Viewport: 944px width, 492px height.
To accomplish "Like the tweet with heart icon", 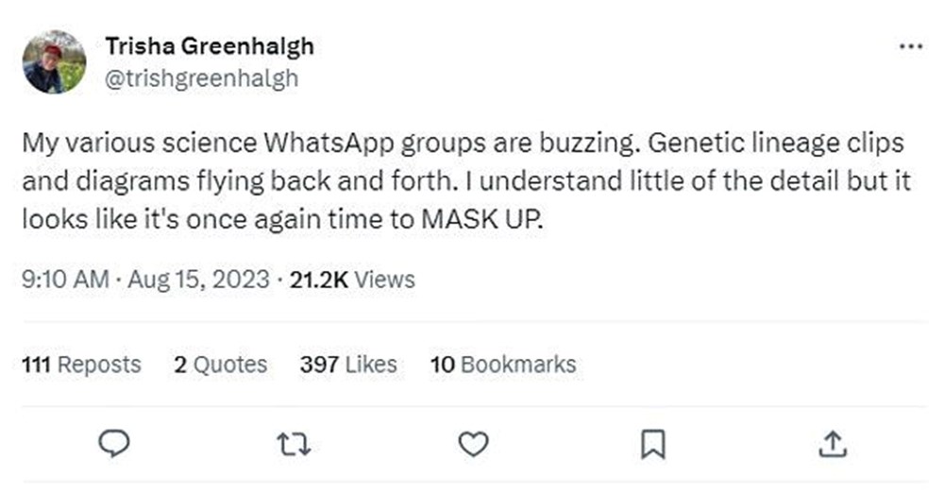I will 474,442.
